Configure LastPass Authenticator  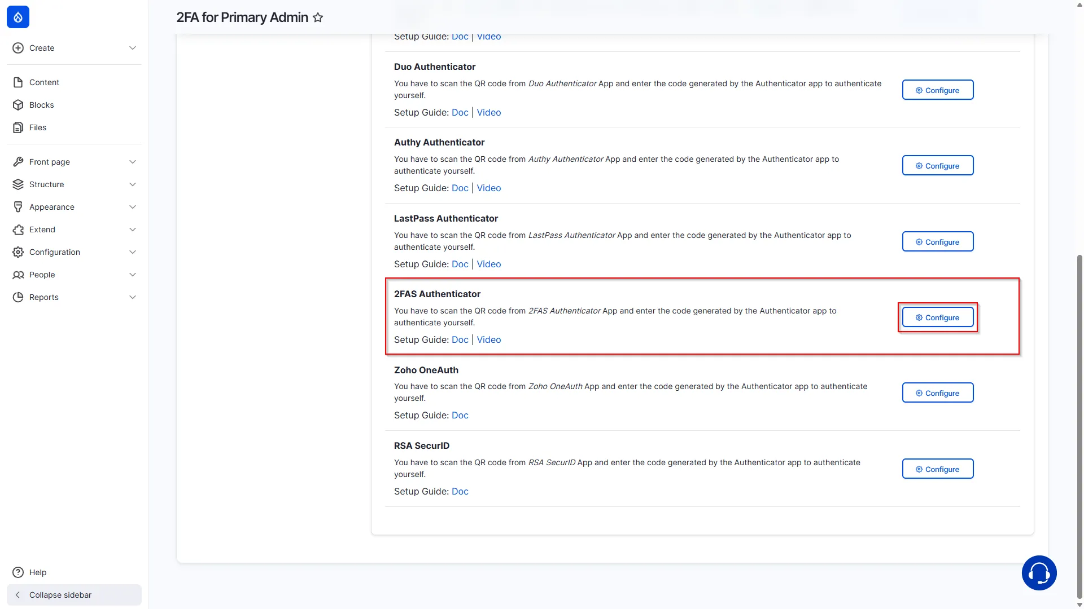click(x=937, y=242)
